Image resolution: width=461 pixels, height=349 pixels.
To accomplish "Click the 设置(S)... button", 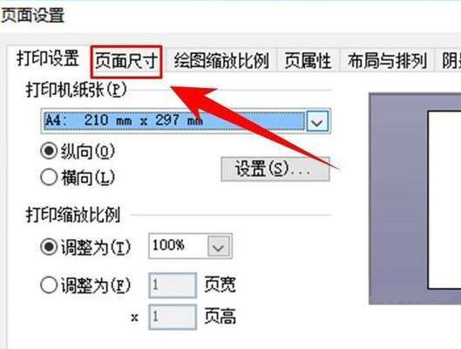I will (275, 169).
